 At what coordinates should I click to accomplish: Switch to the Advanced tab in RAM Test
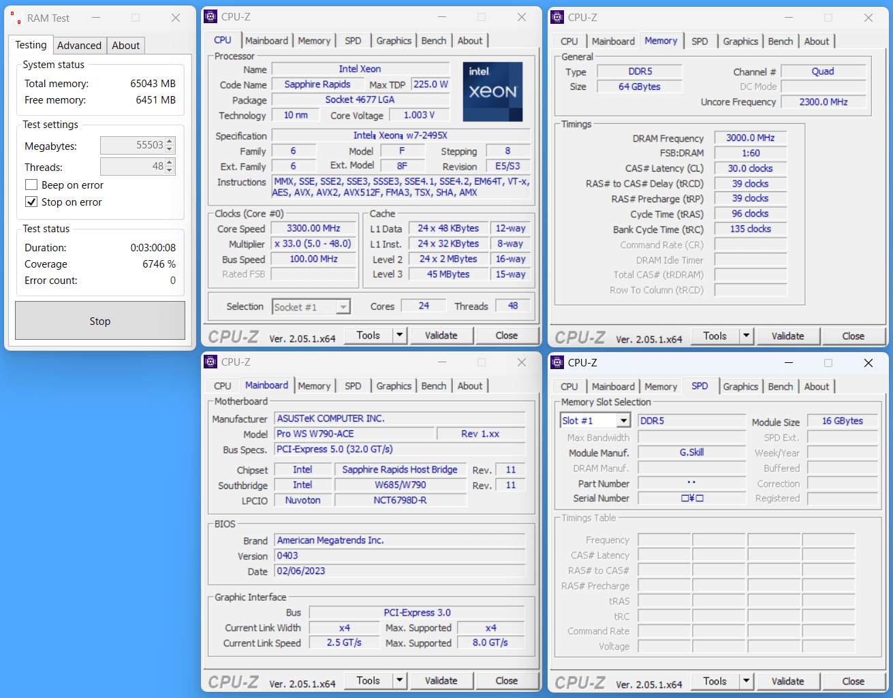pos(79,46)
